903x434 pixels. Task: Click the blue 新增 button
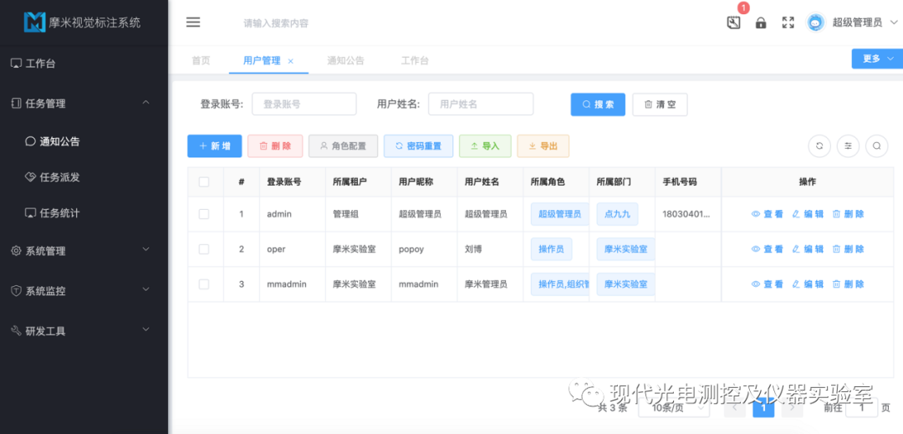pos(215,146)
